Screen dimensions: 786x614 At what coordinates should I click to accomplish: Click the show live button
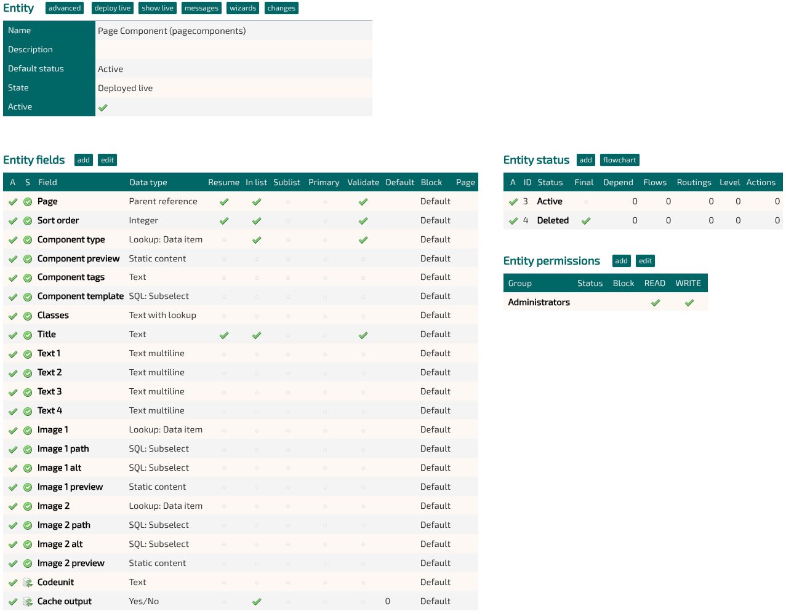tap(158, 8)
